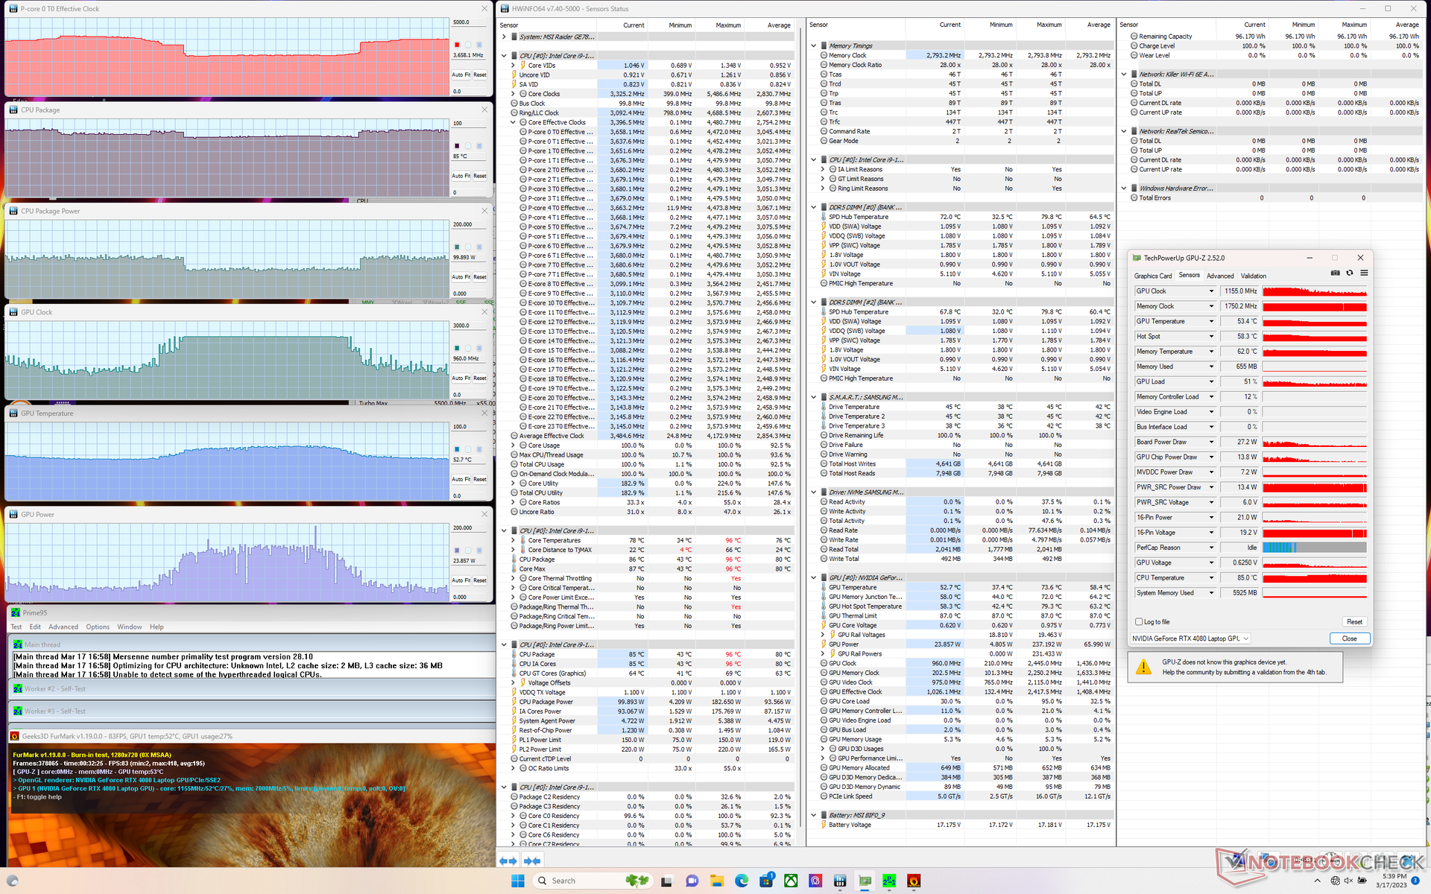Enable the Log to file checkbox
The height and width of the screenshot is (894, 1431).
click(x=1139, y=621)
